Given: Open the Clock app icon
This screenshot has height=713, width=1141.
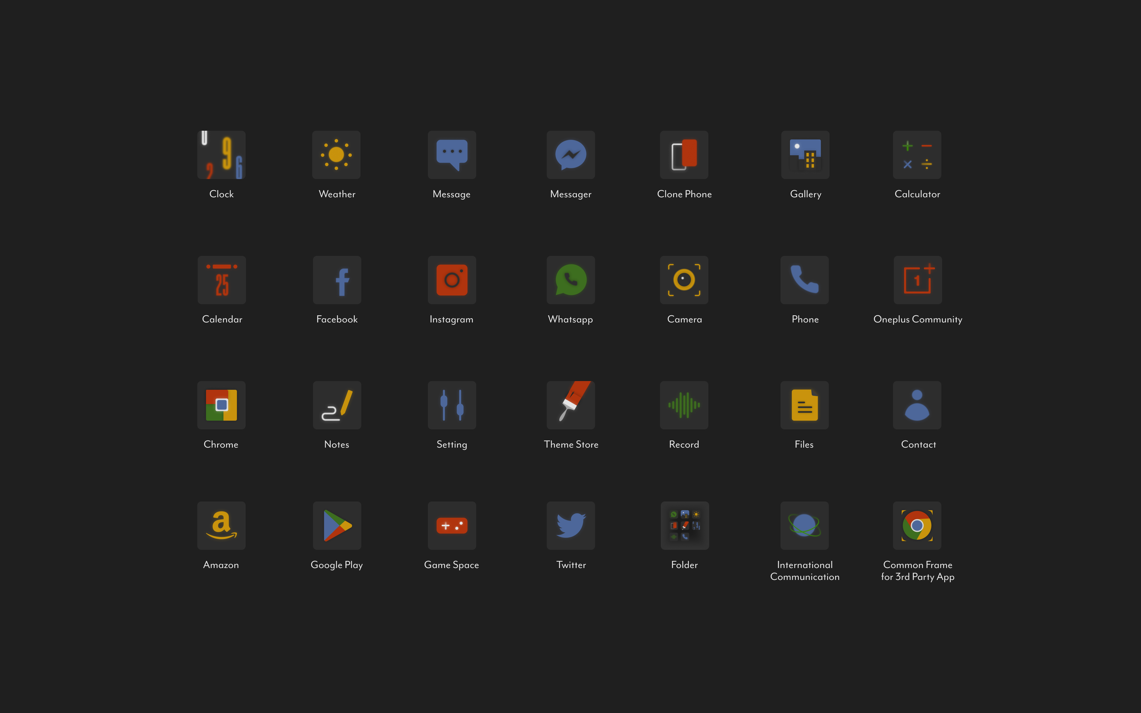Looking at the screenshot, I should [x=221, y=155].
